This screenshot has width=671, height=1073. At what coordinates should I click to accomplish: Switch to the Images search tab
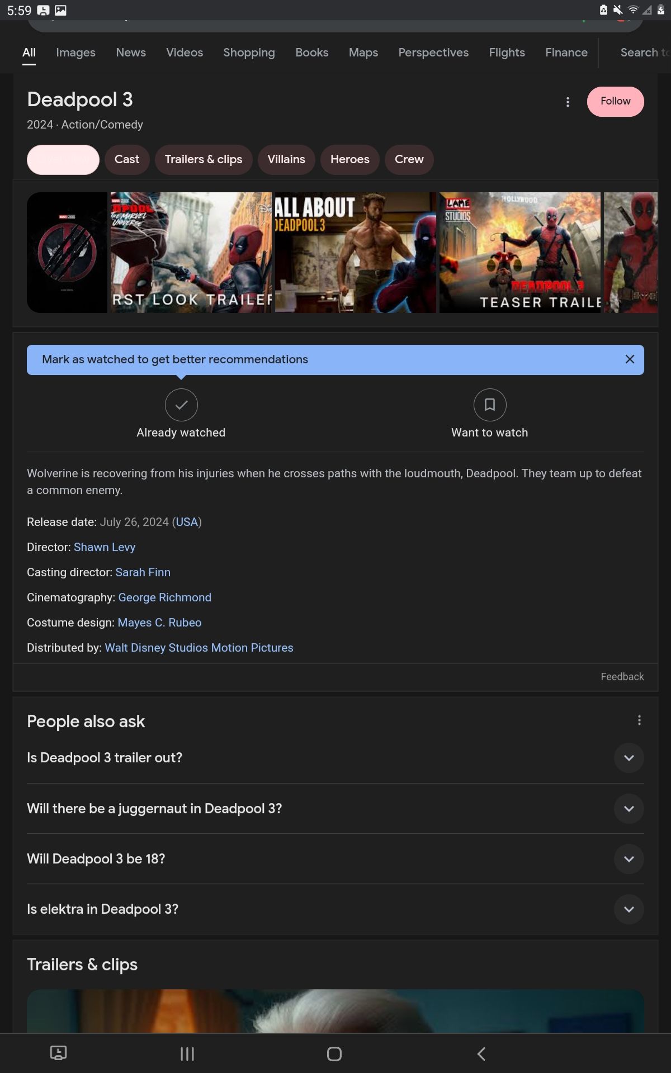click(75, 53)
